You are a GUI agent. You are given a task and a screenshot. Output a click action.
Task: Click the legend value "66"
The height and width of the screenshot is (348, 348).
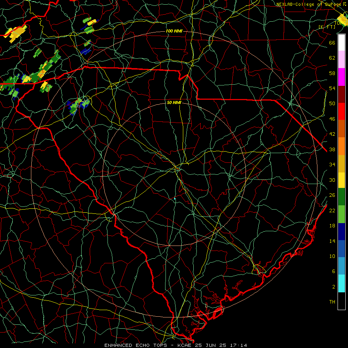coord(332,43)
